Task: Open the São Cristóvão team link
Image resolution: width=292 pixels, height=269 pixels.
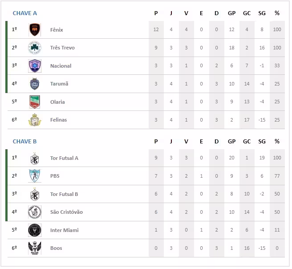Action: pos(66,212)
